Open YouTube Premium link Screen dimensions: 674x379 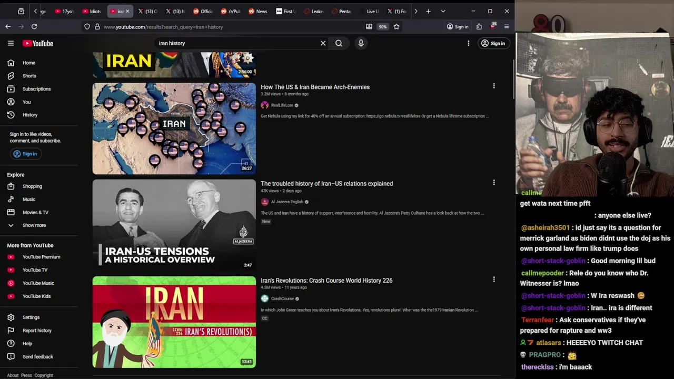pos(41,257)
